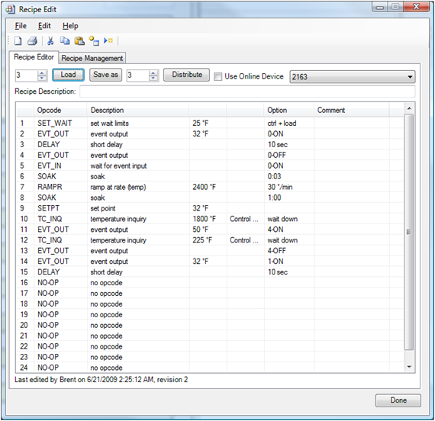Click the Load button

(x=68, y=75)
